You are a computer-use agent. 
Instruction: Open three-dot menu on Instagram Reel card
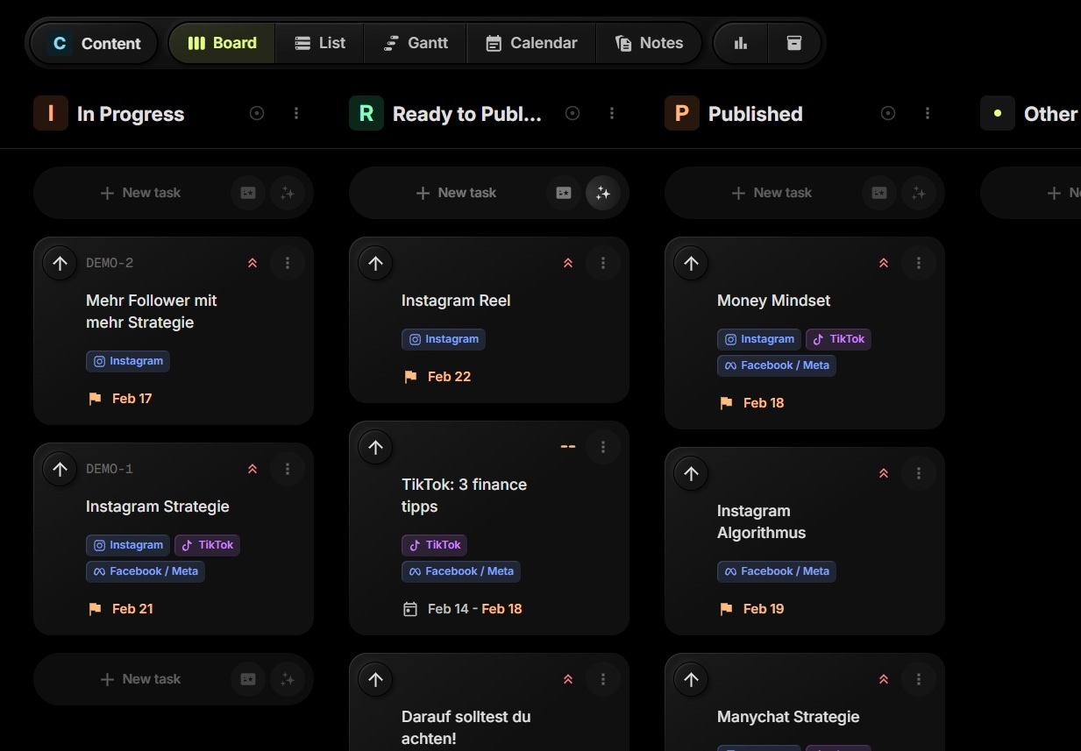tap(602, 263)
